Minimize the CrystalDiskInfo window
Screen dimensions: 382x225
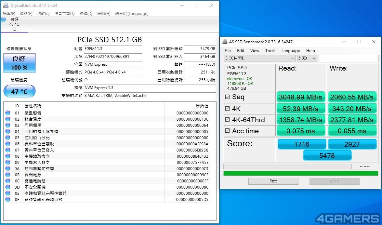(182, 5)
